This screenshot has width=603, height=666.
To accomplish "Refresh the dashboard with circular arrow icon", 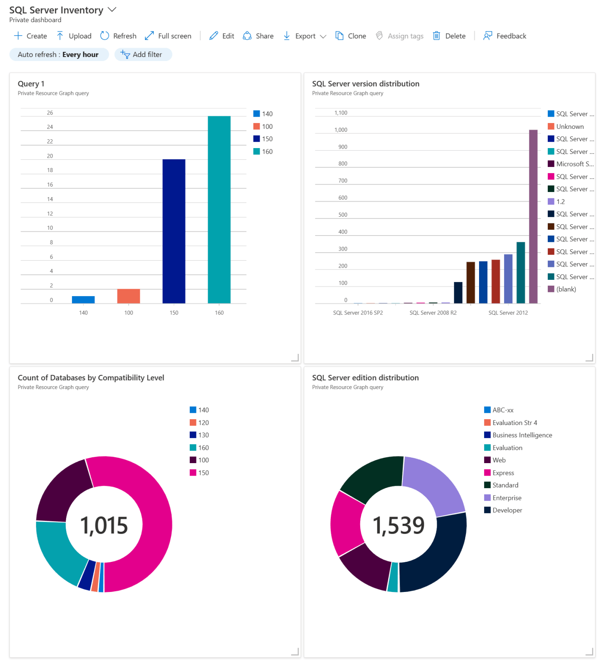I will pos(105,36).
